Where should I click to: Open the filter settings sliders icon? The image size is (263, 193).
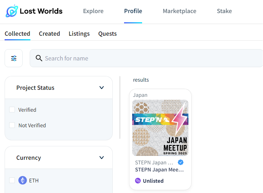[x=14, y=58]
